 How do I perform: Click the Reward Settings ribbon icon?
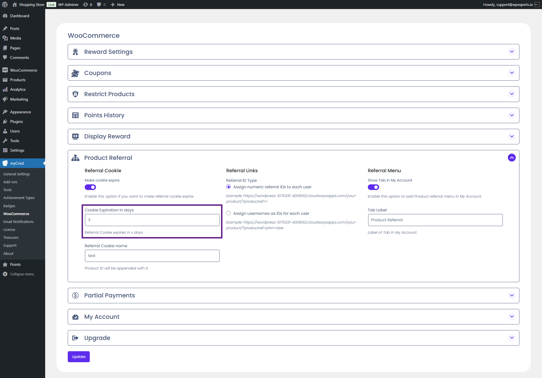(75, 52)
